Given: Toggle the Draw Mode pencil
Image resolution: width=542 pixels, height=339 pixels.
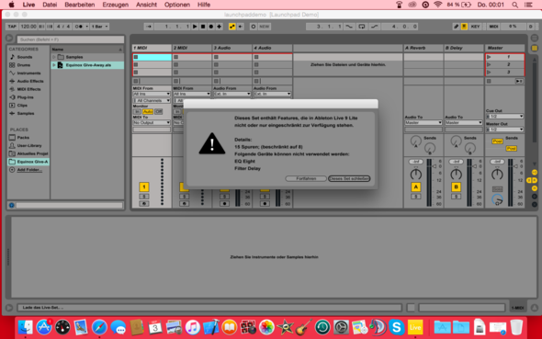Looking at the screenshot, I should point(457,27).
